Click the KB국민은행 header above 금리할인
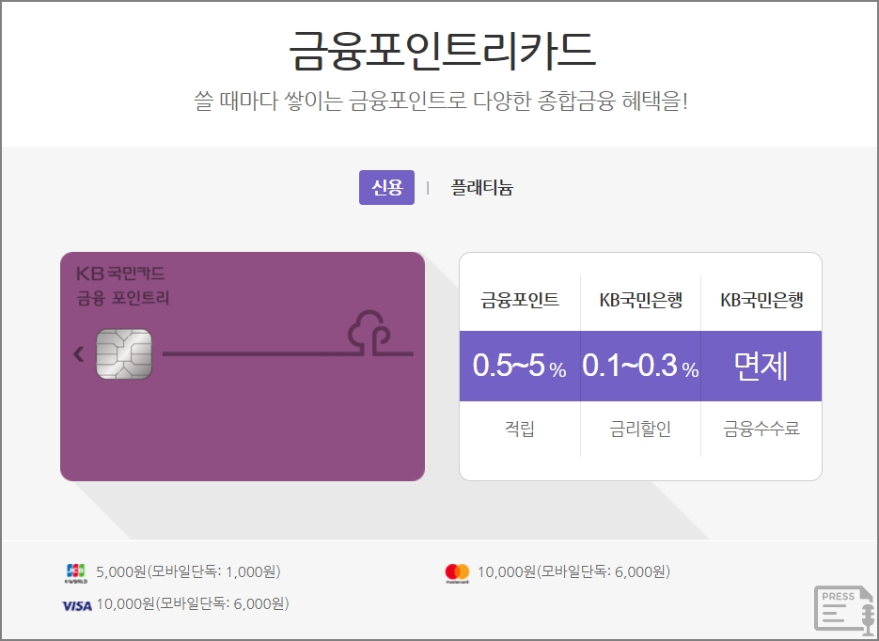Image resolution: width=879 pixels, height=641 pixels. point(641,301)
